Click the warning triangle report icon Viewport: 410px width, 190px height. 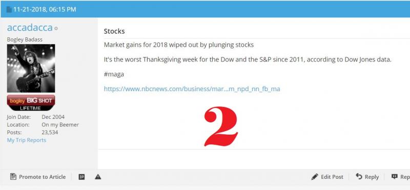point(98,177)
